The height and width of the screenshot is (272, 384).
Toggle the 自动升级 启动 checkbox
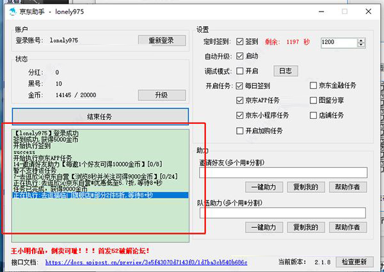coord(240,56)
